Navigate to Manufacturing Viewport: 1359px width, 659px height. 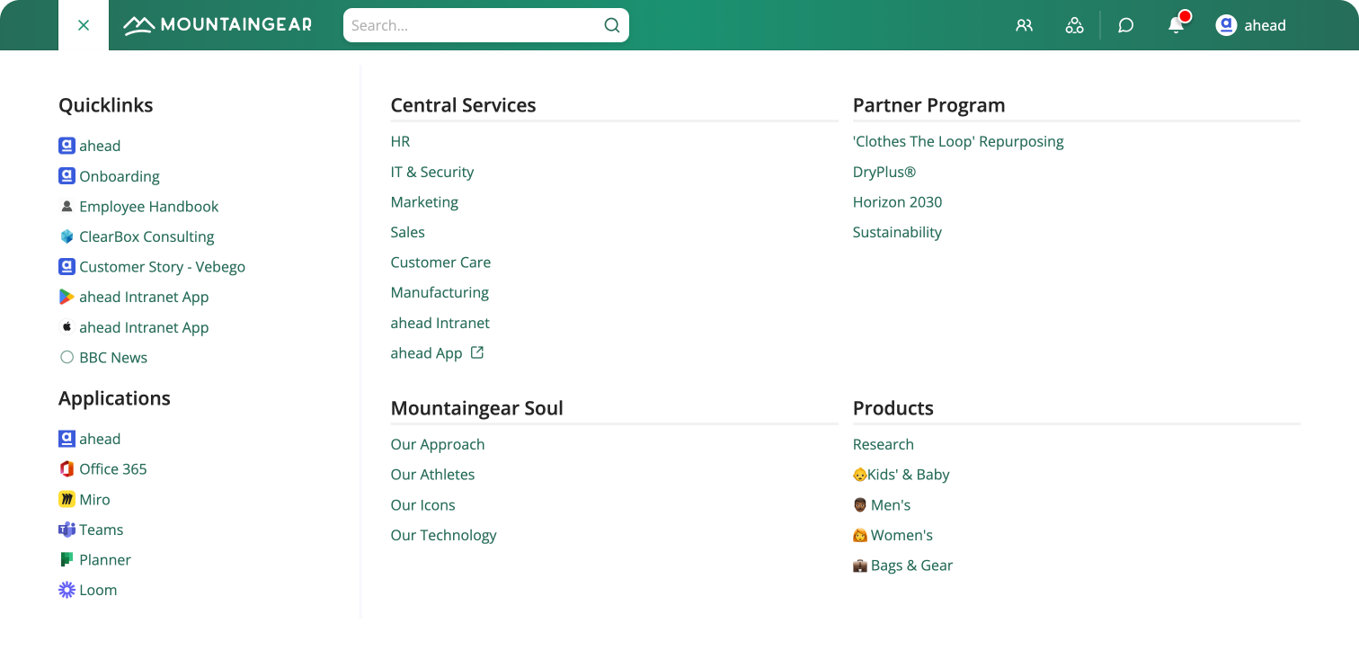click(440, 292)
